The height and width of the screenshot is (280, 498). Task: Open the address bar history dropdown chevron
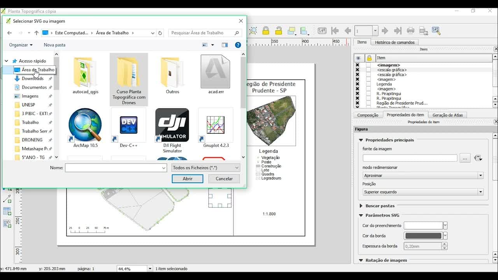point(153,33)
